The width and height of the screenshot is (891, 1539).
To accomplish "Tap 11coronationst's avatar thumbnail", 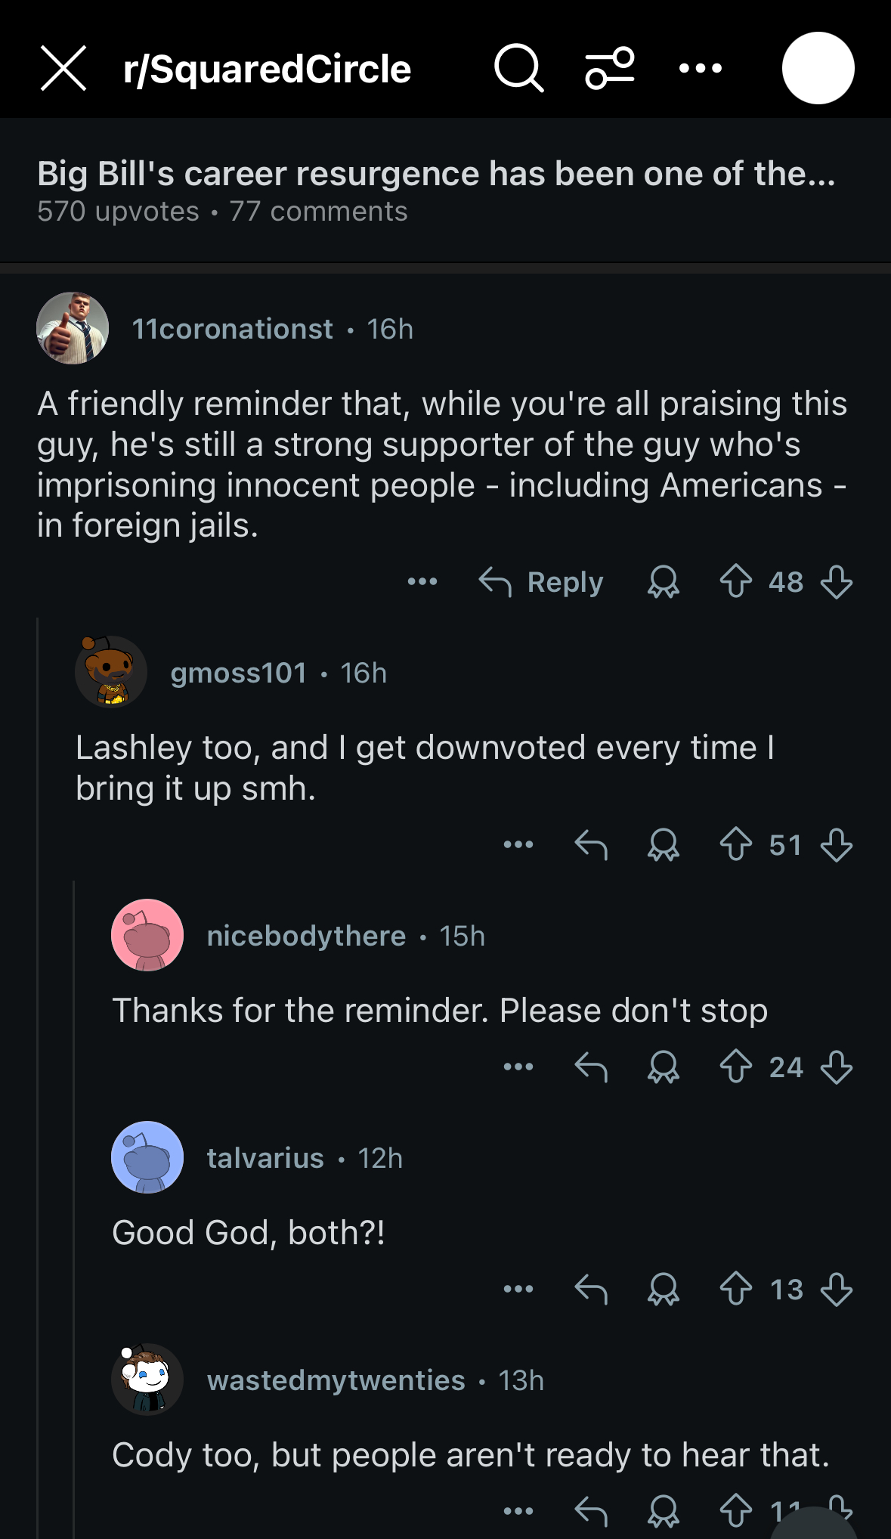I will (x=73, y=329).
